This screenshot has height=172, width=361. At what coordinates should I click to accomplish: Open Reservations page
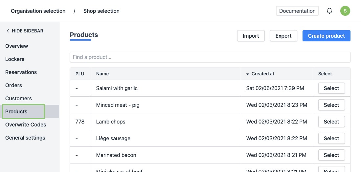coord(21,72)
